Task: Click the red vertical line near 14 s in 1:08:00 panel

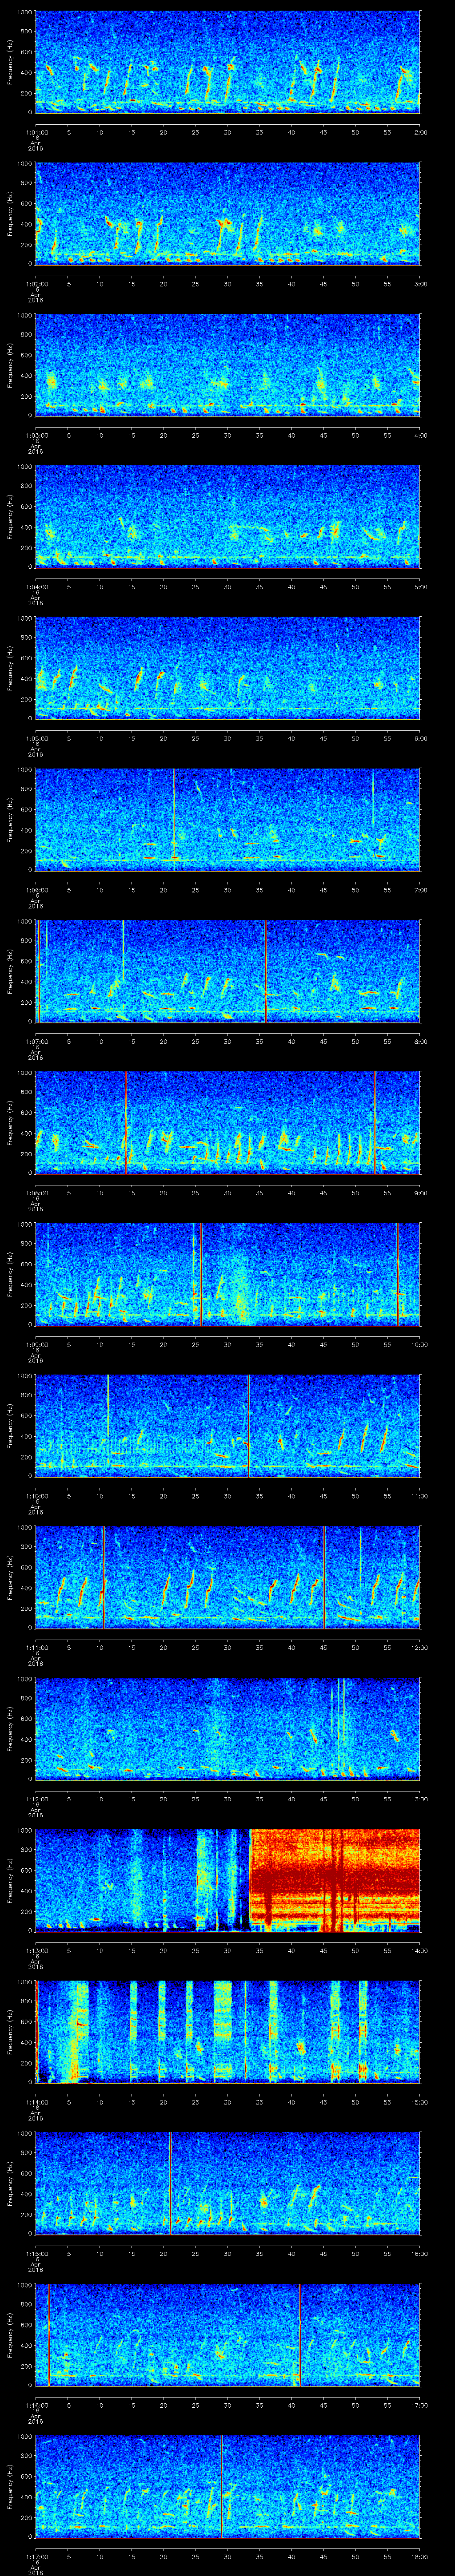Action: click(x=126, y=1123)
